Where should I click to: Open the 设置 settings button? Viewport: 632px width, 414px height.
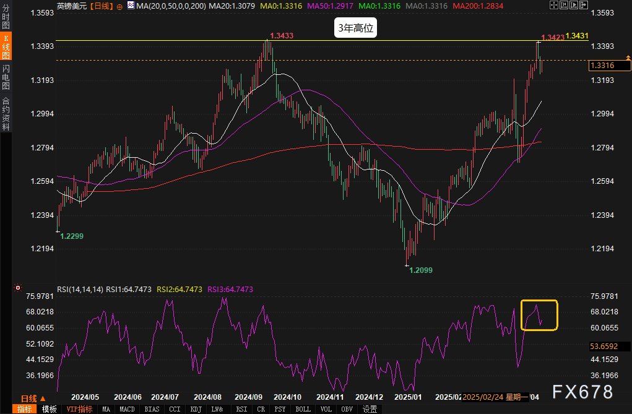click(x=370, y=409)
